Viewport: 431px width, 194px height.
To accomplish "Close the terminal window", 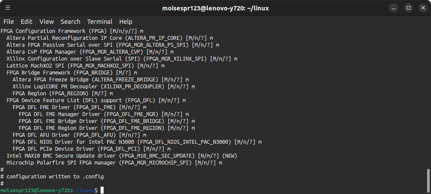I will click(x=423, y=8).
